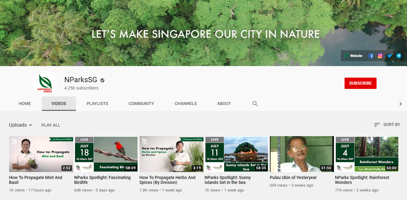Start PLAY ALL for uploads
The image size is (407, 200).
click(51, 125)
